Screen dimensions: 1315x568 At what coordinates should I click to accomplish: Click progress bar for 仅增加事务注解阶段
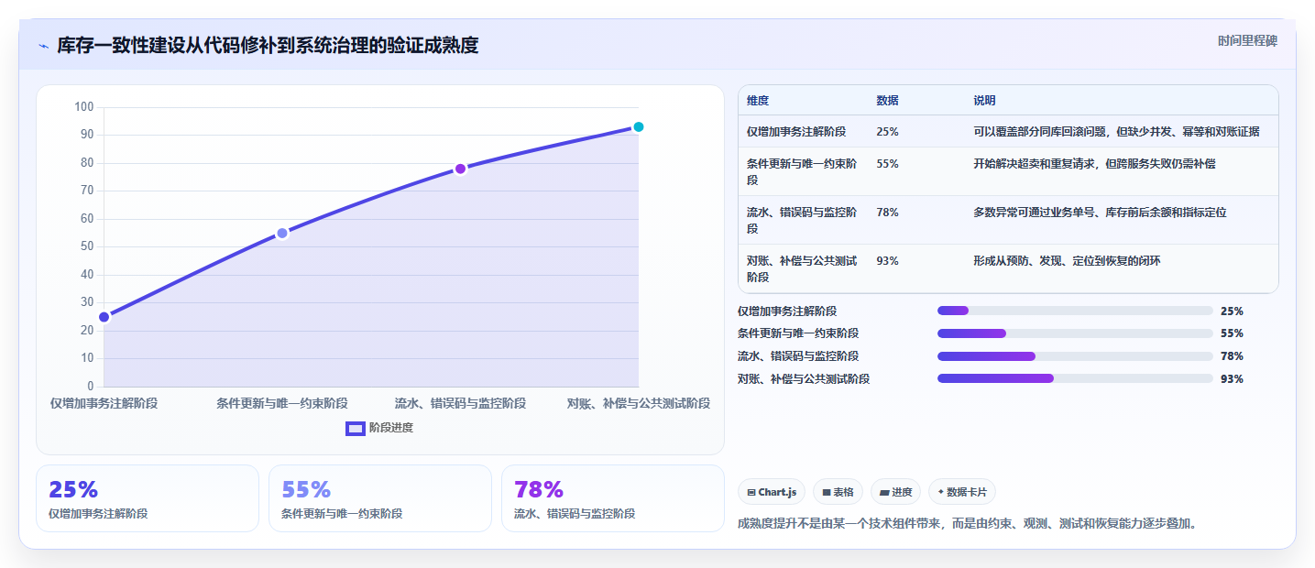1075,311
